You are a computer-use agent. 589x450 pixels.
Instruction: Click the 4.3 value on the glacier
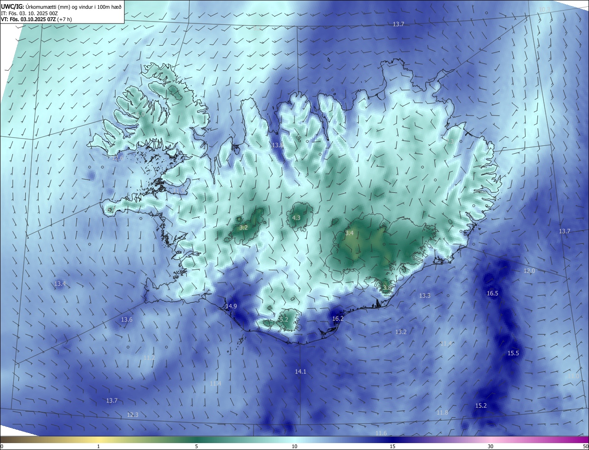pos(296,218)
